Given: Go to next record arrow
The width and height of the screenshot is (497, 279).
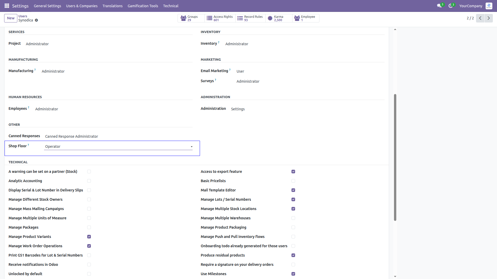Looking at the screenshot, I should pyautogui.click(x=488, y=18).
